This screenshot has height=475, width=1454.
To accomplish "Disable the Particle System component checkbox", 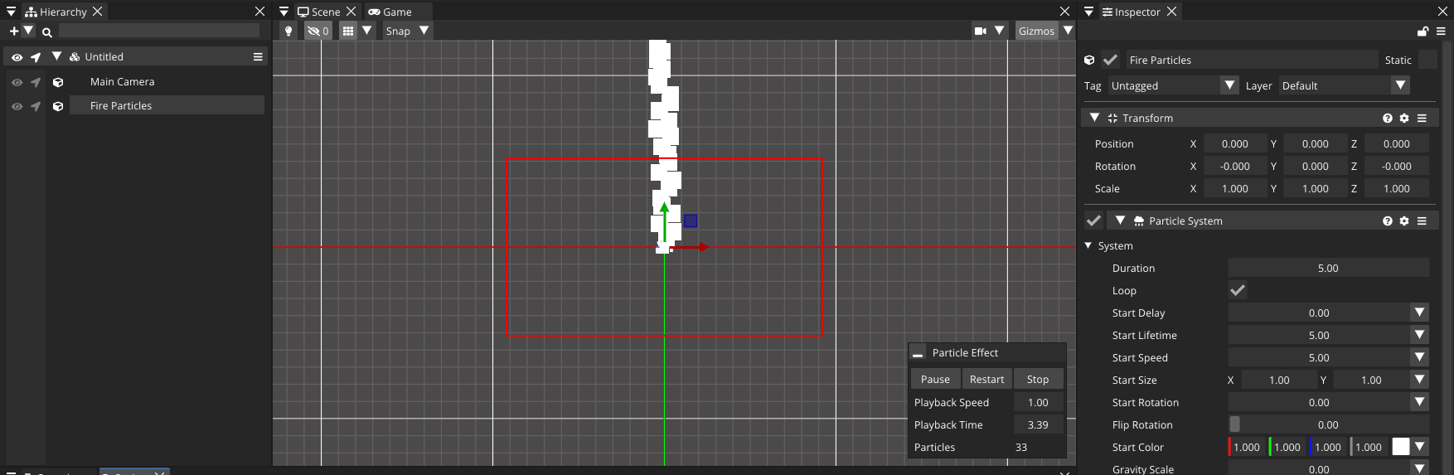I will coord(1093,221).
